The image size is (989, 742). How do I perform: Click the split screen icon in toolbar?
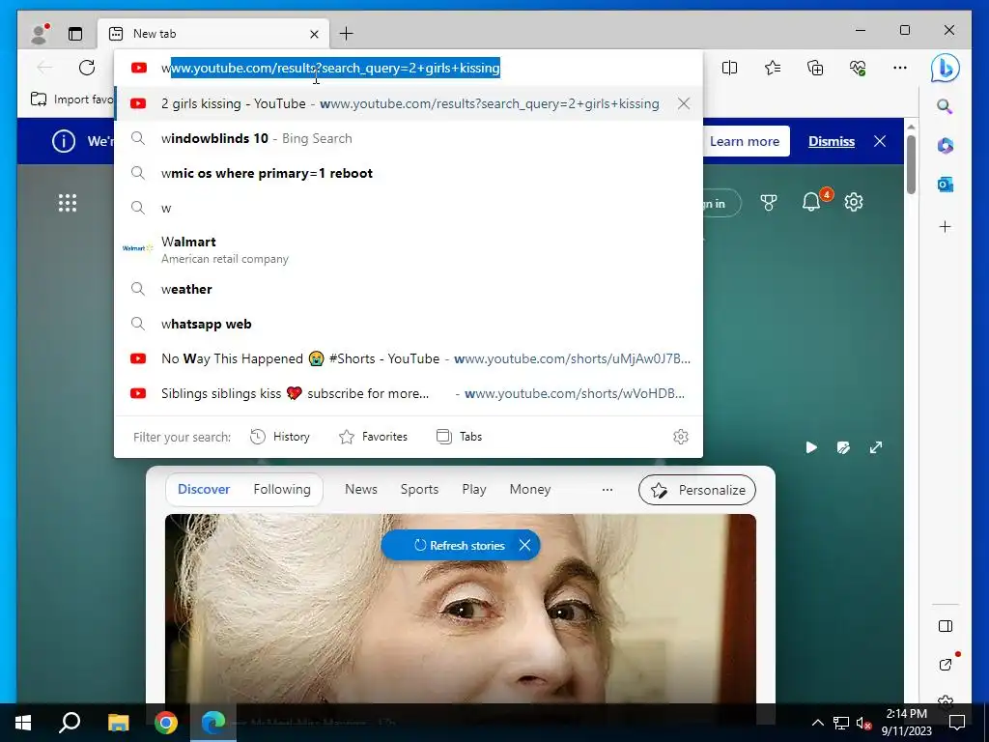point(729,68)
